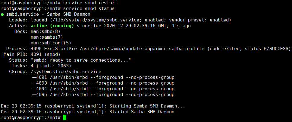Click the green status dot beside smbd.service

point(2,14)
